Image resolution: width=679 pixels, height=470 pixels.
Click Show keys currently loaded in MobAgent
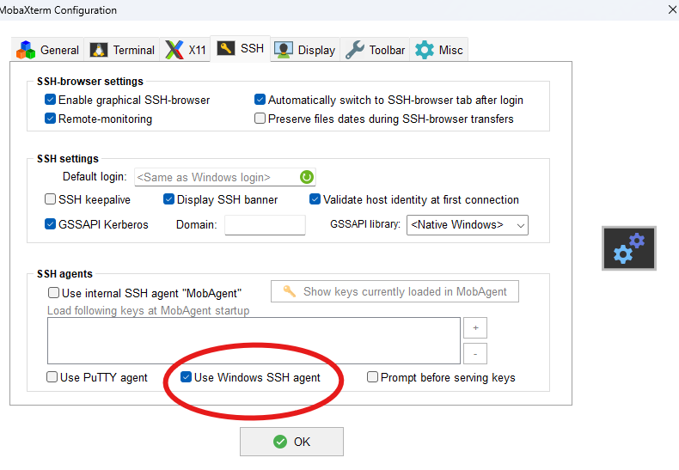[395, 291]
